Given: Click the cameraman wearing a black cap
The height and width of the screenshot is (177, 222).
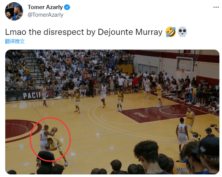Looking at the screenshot, I should 210,132.
